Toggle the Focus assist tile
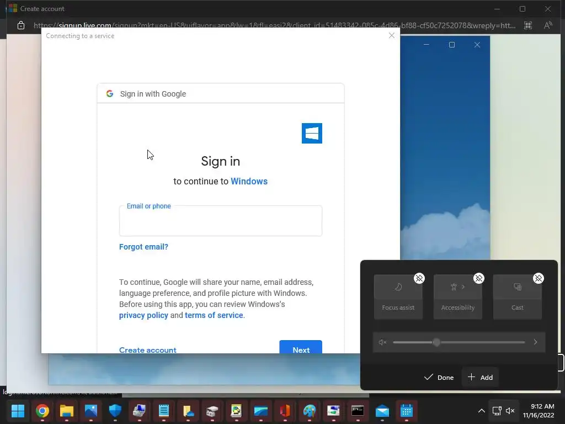 pos(398,296)
